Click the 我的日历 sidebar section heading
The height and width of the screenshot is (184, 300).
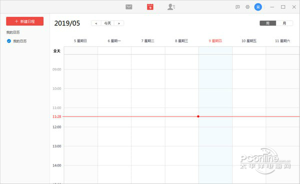[x=13, y=32]
